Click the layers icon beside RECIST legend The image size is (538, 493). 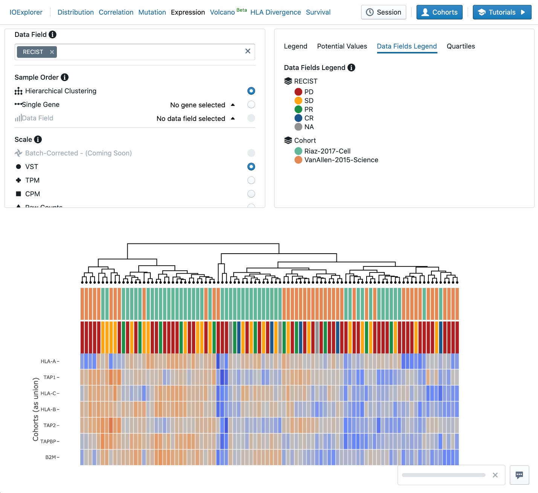287,80
